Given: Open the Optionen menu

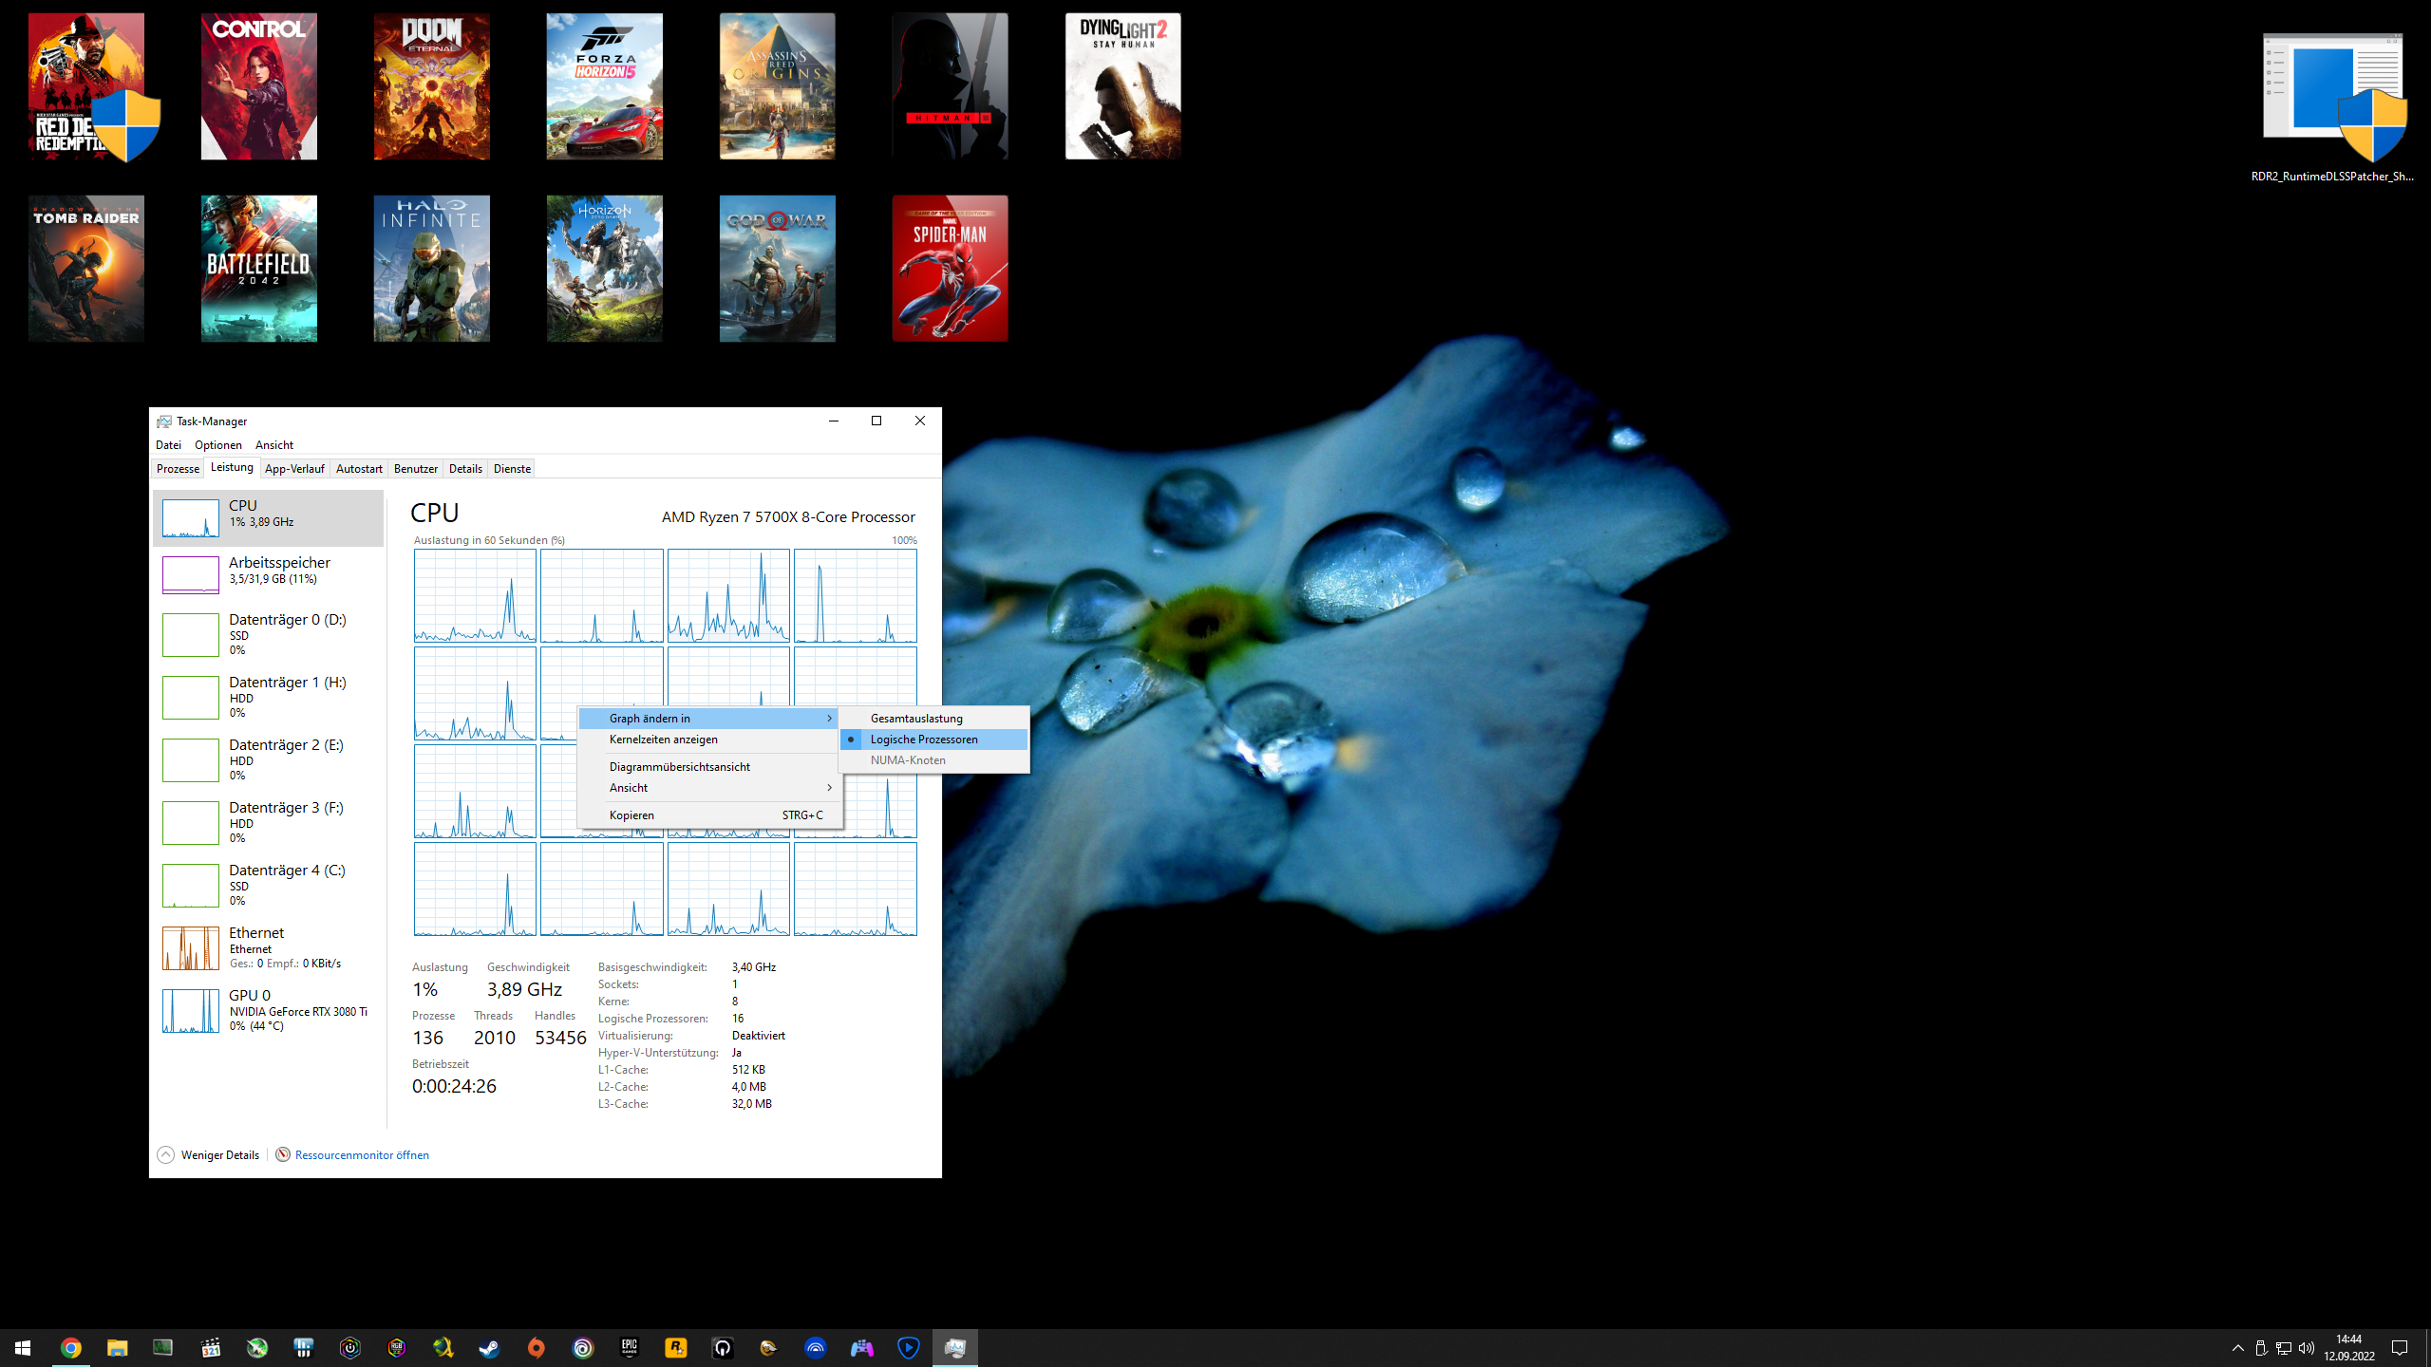Looking at the screenshot, I should coord(218,445).
